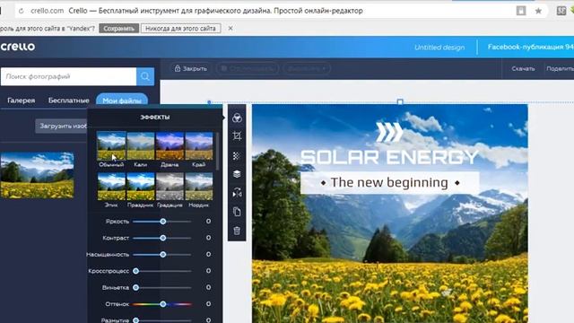Click the Яркость value 0

coord(208,222)
